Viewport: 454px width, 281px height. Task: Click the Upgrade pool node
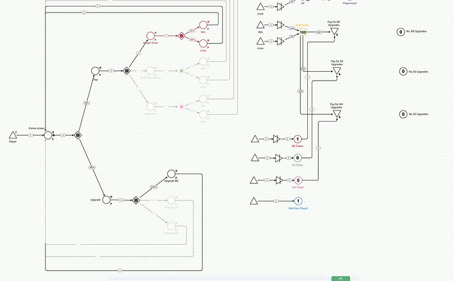(107, 200)
